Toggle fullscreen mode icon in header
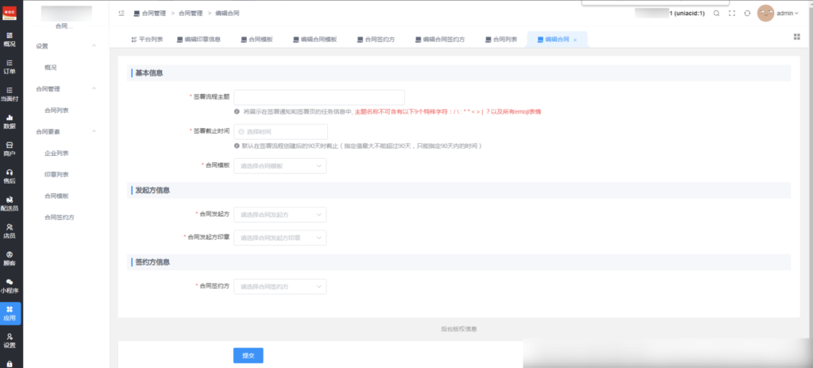 pos(732,14)
